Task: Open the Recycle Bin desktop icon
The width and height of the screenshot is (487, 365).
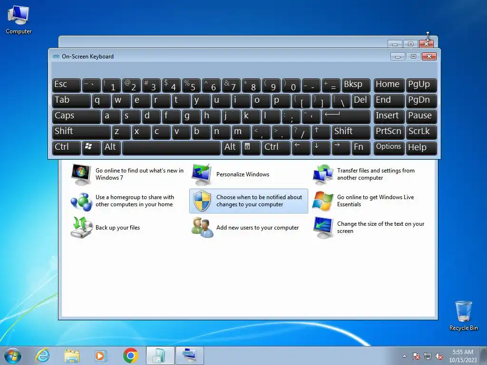Action: pyautogui.click(x=463, y=316)
